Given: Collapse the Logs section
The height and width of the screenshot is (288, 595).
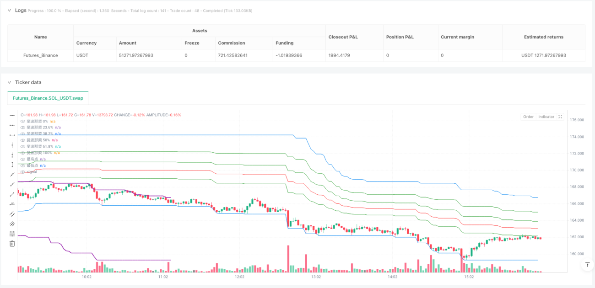Looking at the screenshot, I should [10, 9].
